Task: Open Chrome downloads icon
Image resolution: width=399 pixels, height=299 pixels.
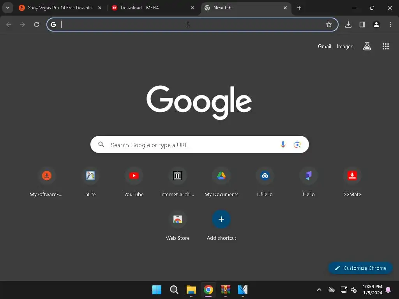Action: (x=348, y=25)
